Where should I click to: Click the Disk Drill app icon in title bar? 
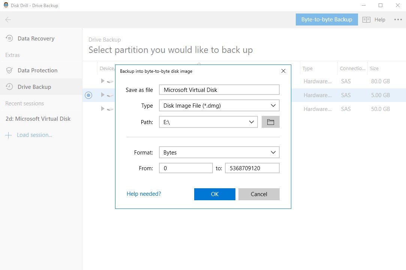(6, 5)
